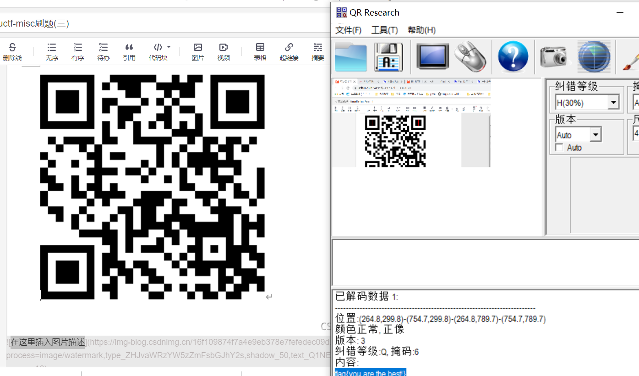Click the 颜色正常, 正像 line

pyautogui.click(x=370, y=329)
